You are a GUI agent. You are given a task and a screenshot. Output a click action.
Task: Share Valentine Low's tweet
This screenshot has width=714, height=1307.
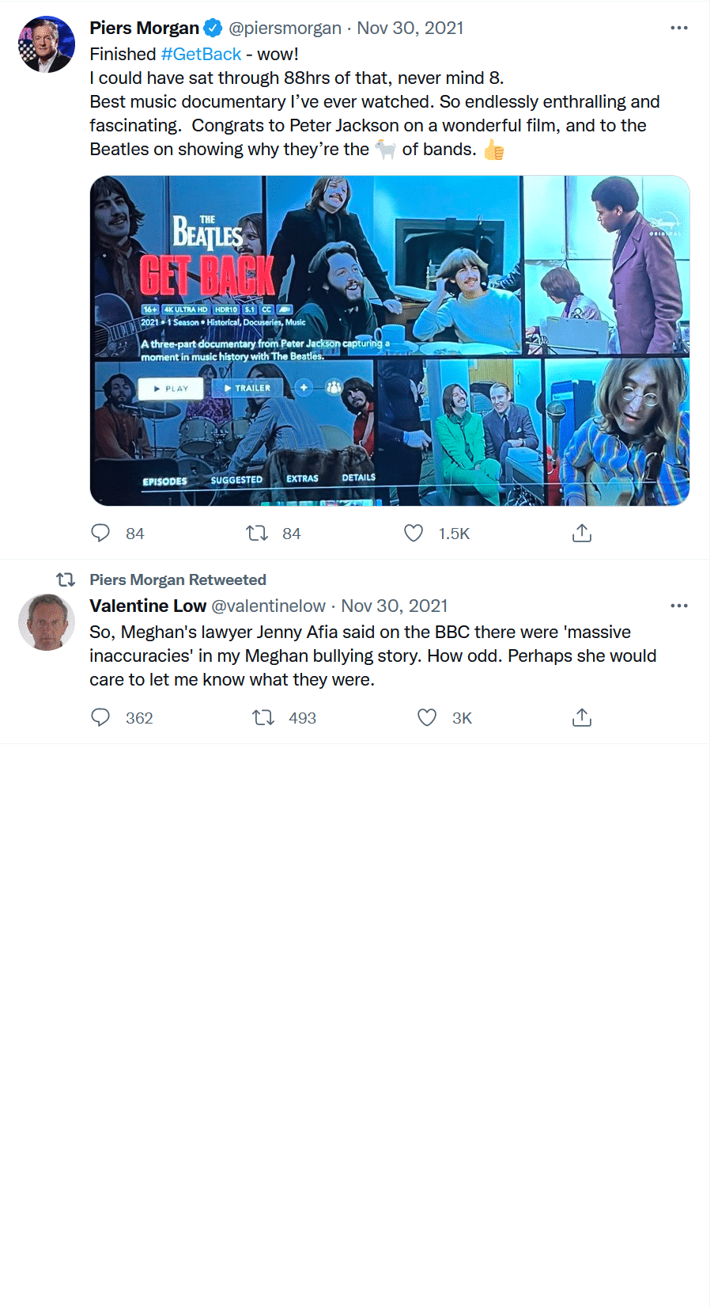(x=581, y=717)
